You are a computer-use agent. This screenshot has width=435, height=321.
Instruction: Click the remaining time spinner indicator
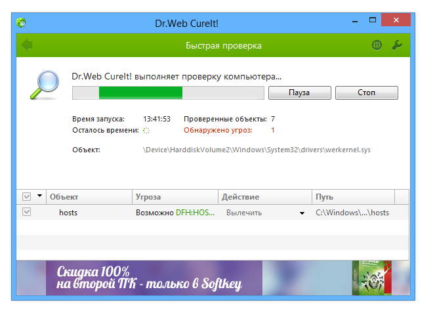click(146, 131)
